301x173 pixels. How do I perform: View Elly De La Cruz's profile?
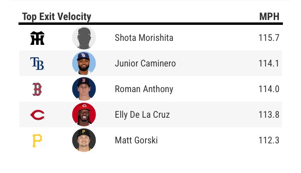click(x=142, y=115)
